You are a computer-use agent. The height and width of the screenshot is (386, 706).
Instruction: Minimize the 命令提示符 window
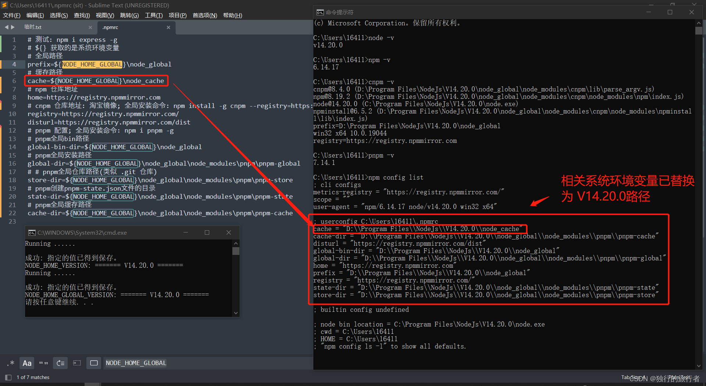pos(649,12)
